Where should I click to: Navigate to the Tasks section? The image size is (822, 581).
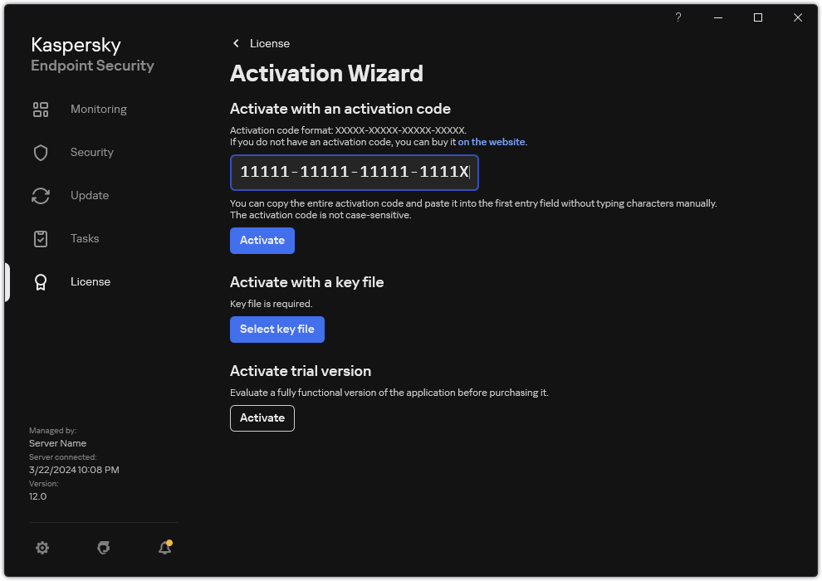(x=84, y=238)
